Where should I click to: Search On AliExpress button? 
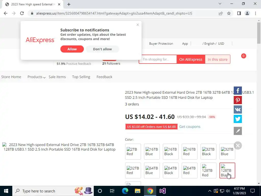191,59
